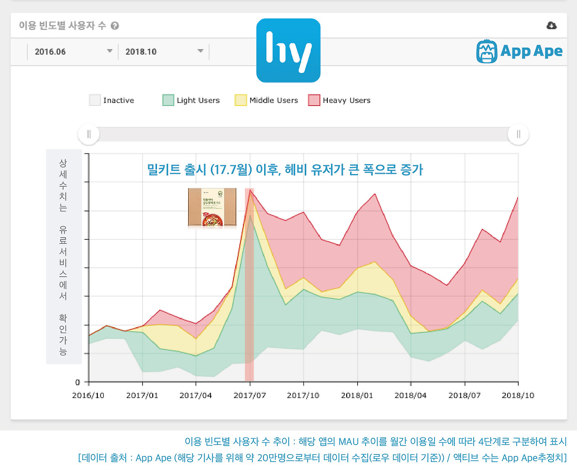Click the range slider track between handles
The image size is (577, 470).
pyautogui.click(x=303, y=134)
